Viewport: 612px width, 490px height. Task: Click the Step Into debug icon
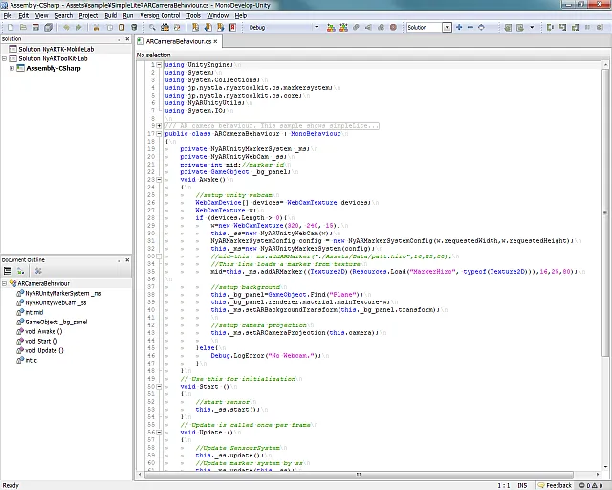pos(562,28)
